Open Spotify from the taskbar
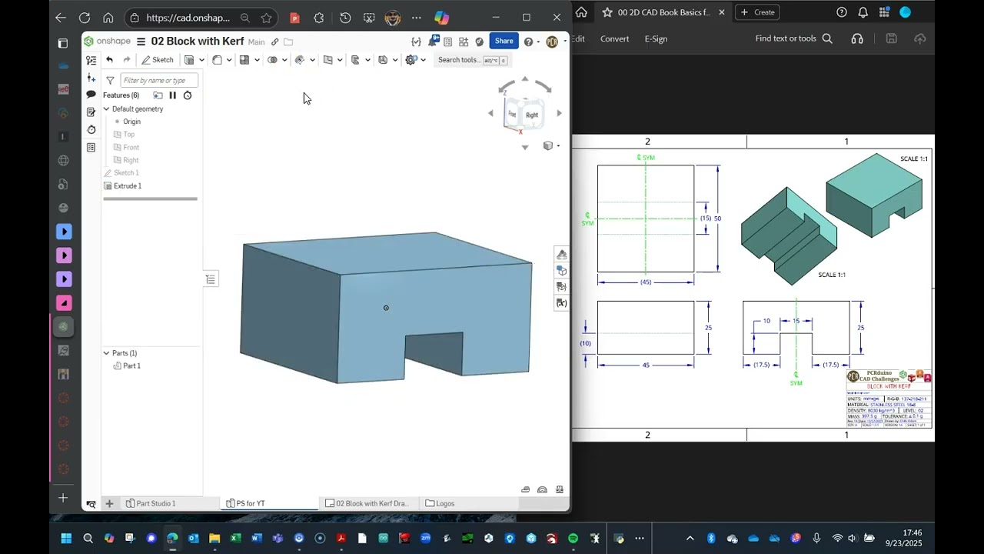Screen dimensions: 984x554 pos(573,539)
